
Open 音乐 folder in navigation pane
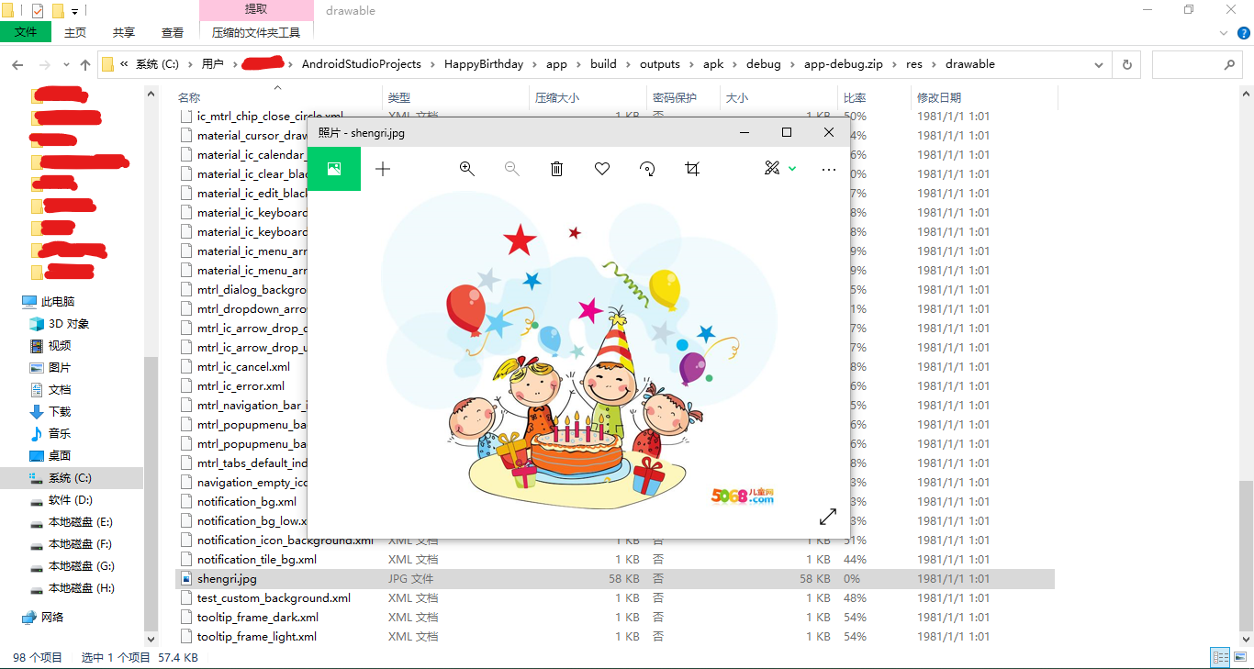point(60,434)
